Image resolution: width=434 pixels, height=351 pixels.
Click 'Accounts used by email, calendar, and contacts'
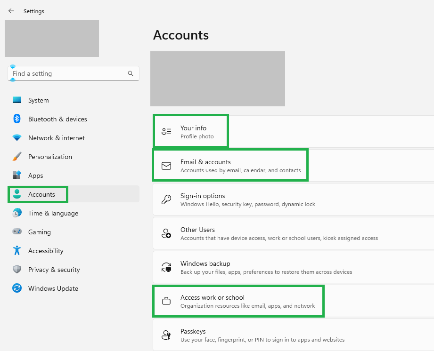click(x=240, y=170)
